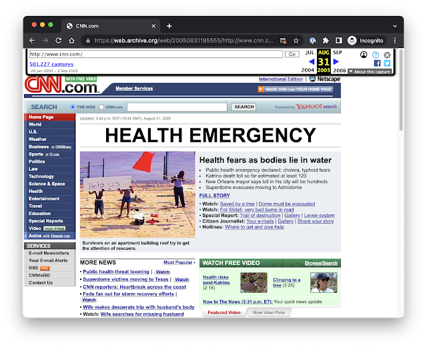Open Weather section in left navigation
This screenshot has height=348, width=427.
[x=50, y=140]
